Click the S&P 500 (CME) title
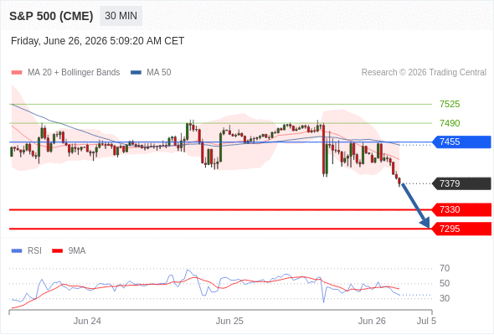 pyautogui.click(x=51, y=16)
